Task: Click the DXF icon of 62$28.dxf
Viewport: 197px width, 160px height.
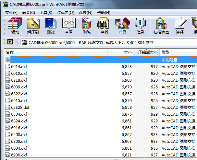Action: [8, 107]
